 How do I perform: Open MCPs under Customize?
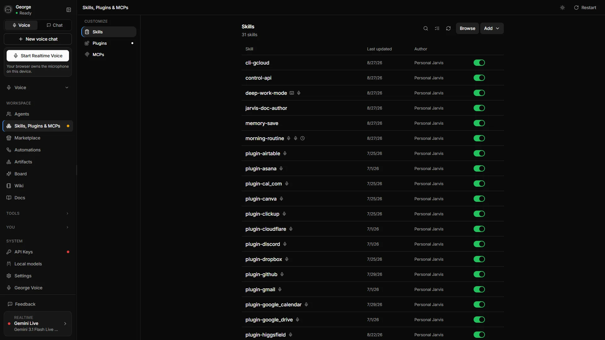[x=109, y=54]
